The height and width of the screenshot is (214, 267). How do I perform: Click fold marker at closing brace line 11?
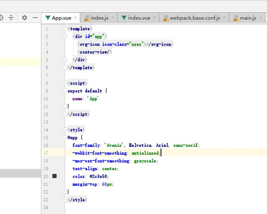pos(65,106)
